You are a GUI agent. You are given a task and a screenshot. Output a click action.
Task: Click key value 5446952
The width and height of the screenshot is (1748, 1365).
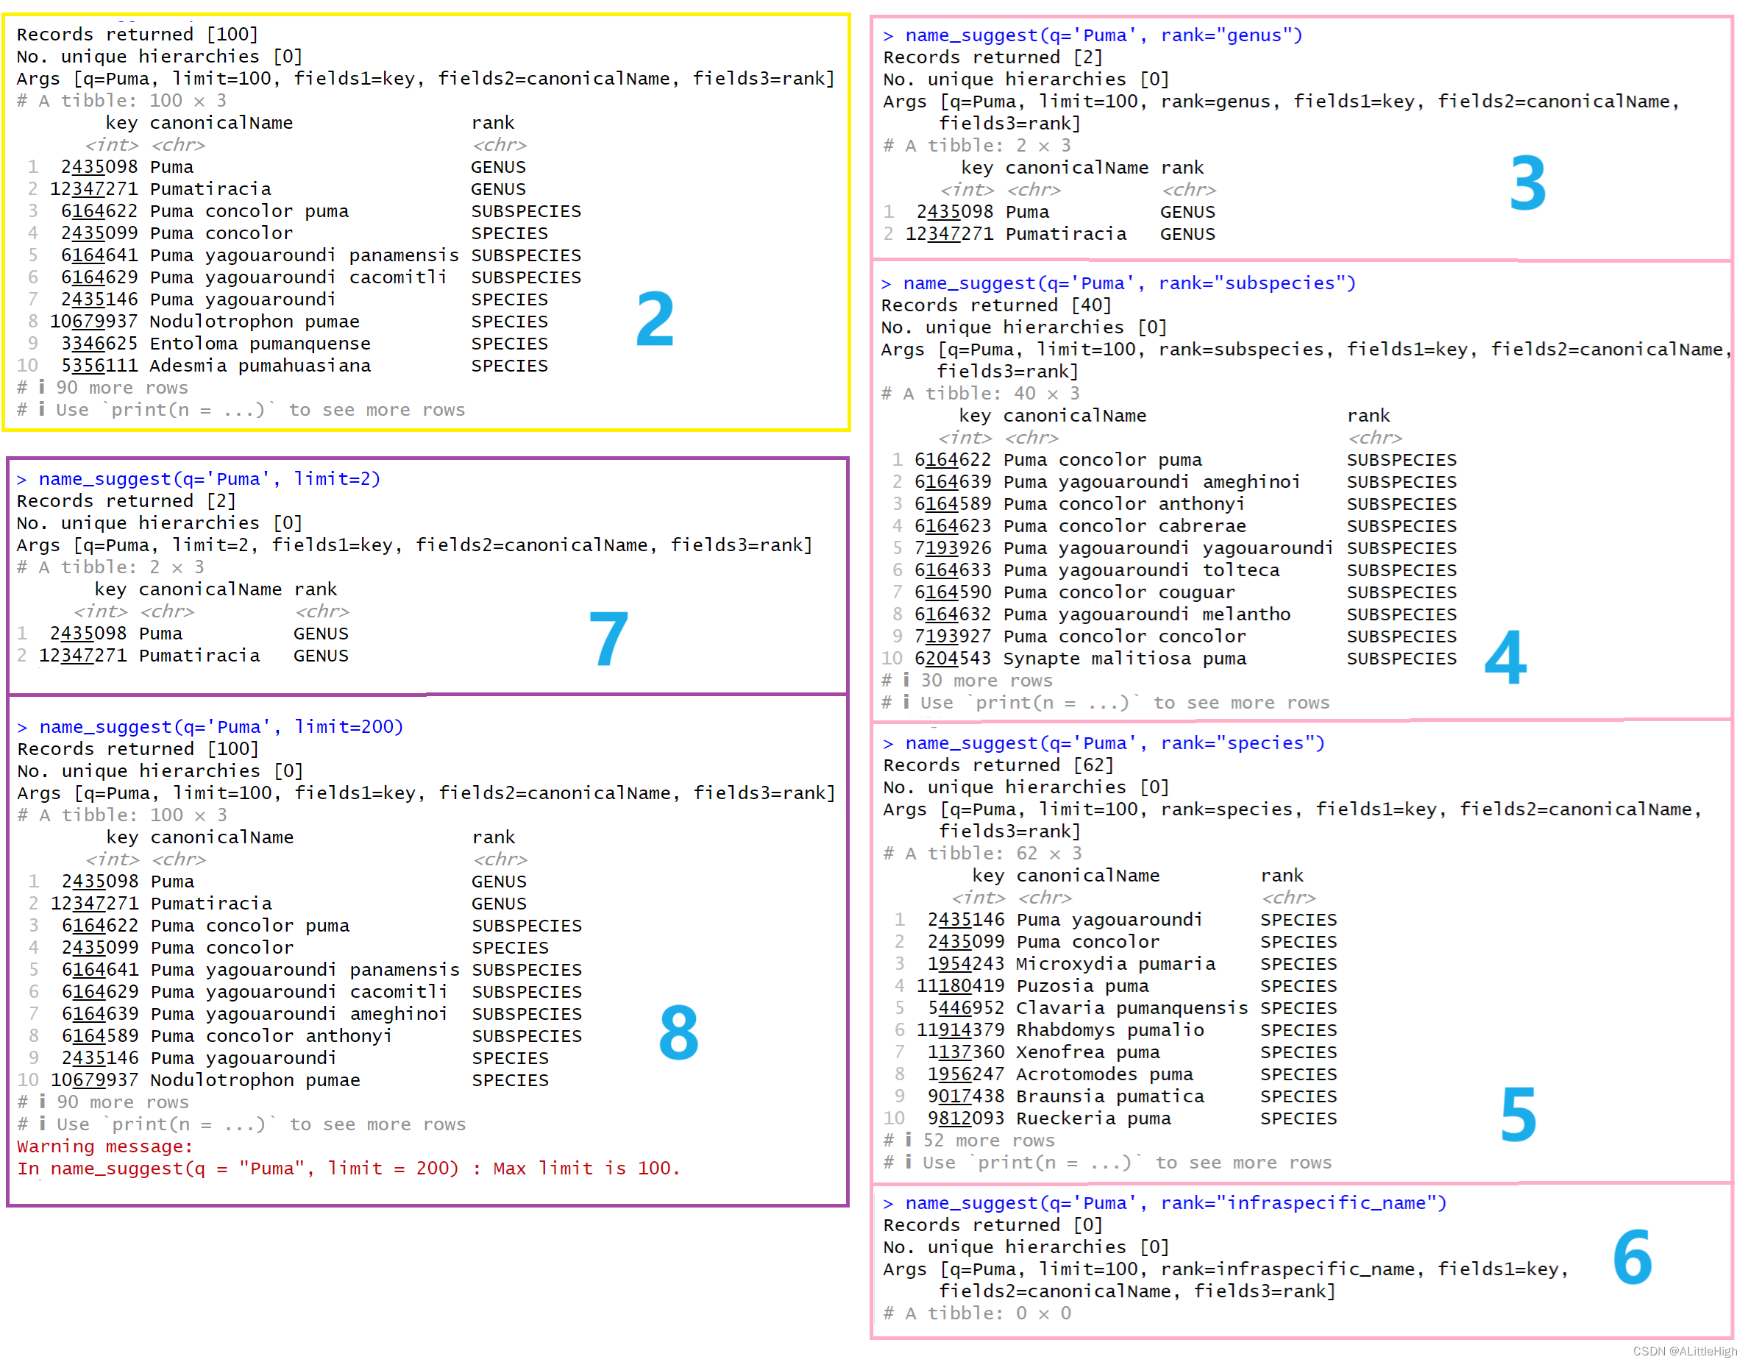pyautogui.click(x=966, y=1009)
